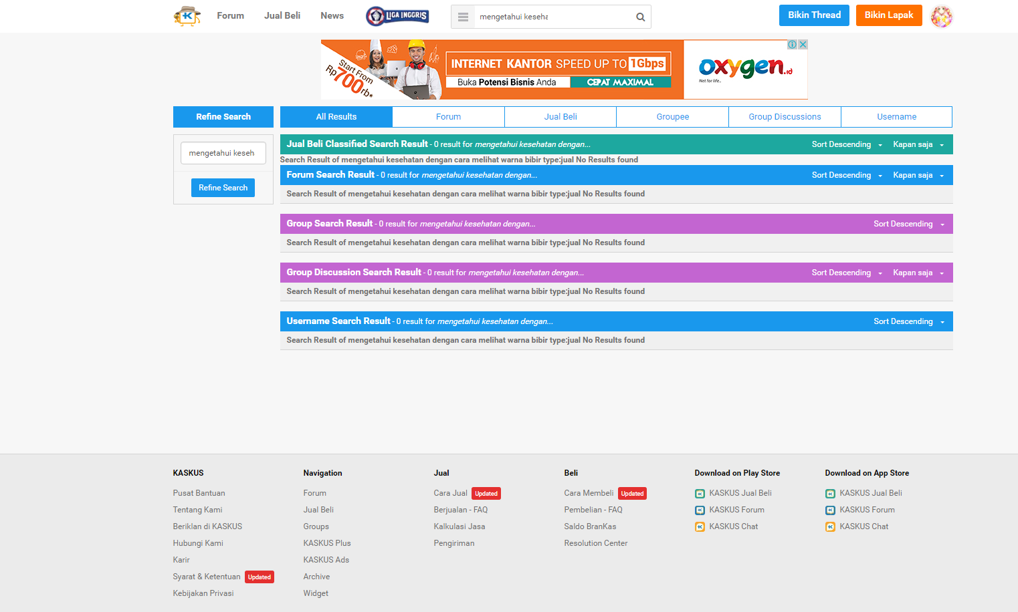Select the All Results tab
This screenshot has height=612, width=1018.
pos(336,117)
